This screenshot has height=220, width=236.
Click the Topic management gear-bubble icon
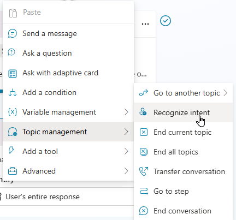(x=13, y=132)
